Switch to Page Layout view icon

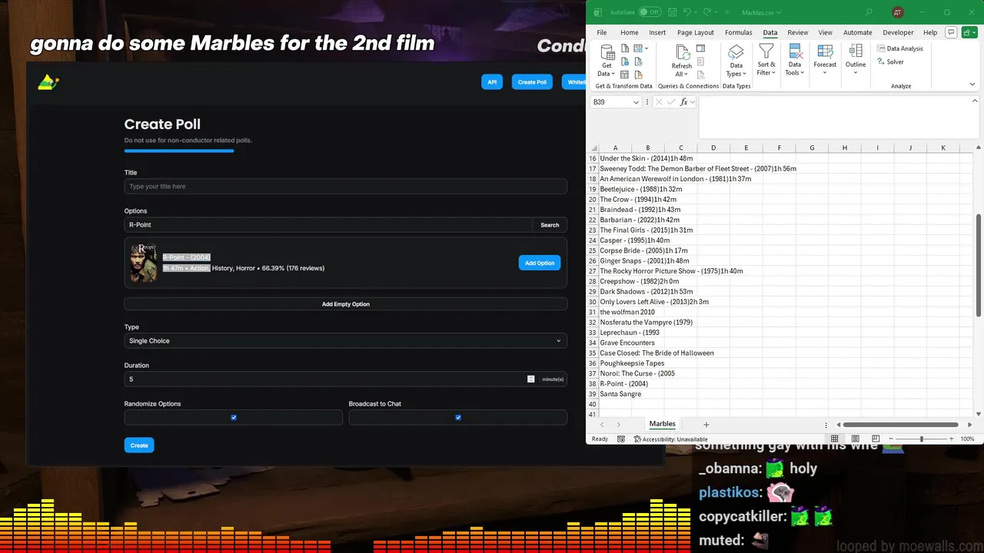[x=855, y=439]
